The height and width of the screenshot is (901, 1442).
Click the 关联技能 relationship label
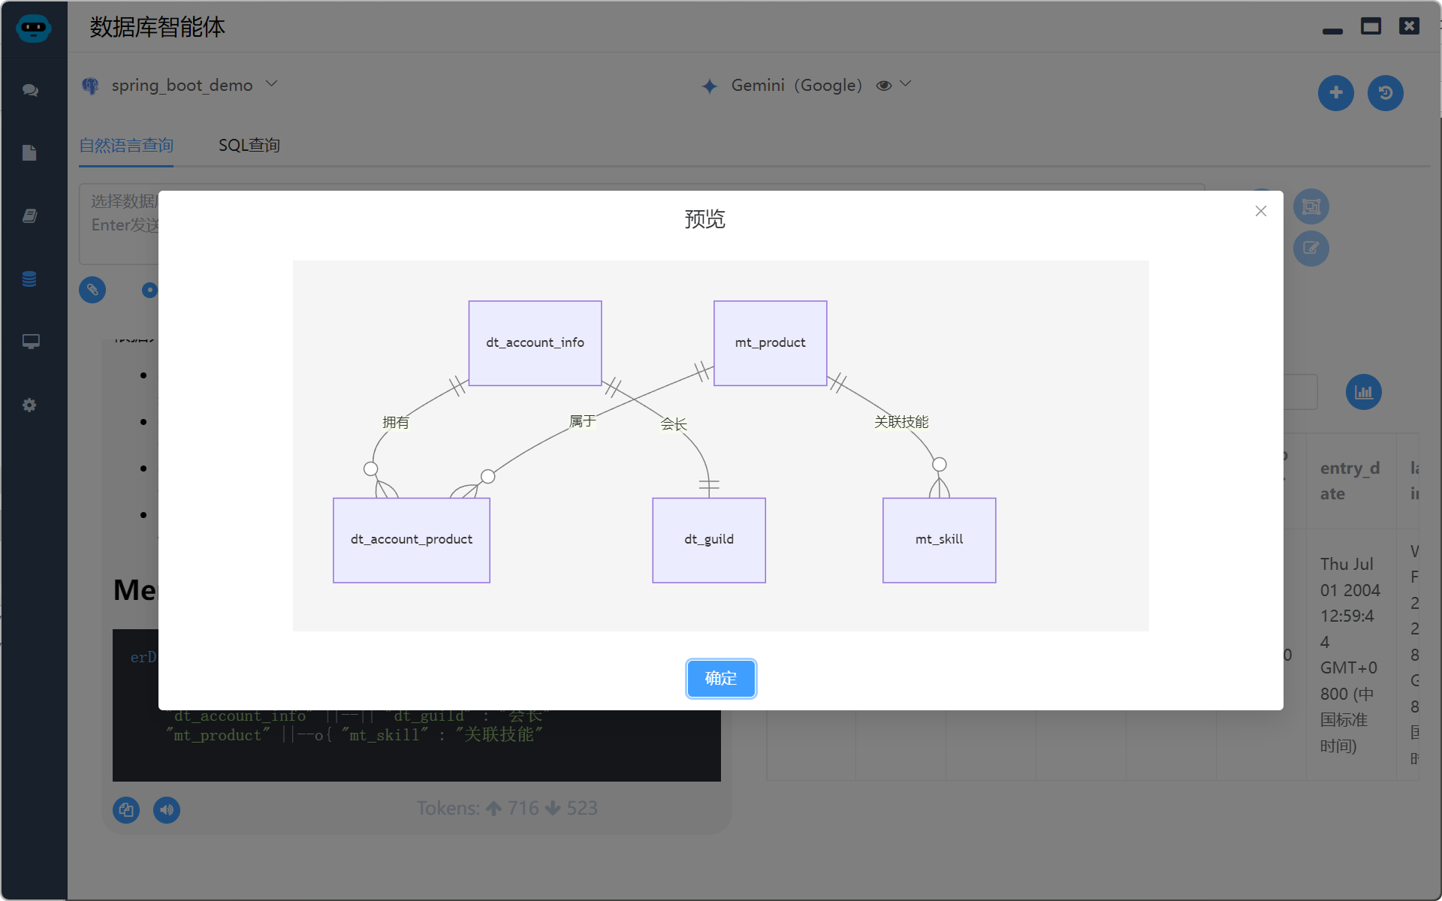pos(901,422)
